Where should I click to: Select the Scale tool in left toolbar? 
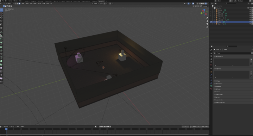(1, 24)
